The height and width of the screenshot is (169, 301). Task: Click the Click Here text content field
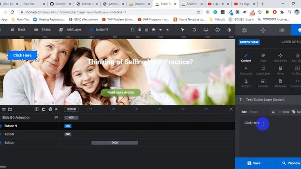coord(271,136)
